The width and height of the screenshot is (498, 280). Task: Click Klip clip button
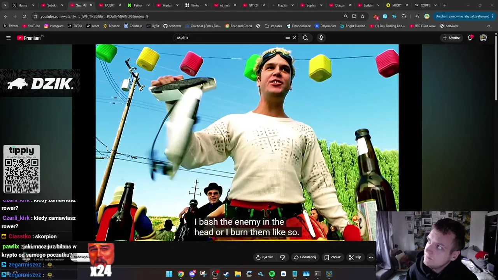355,257
